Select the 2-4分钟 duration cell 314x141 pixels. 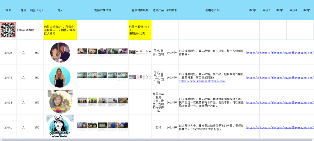point(172,102)
